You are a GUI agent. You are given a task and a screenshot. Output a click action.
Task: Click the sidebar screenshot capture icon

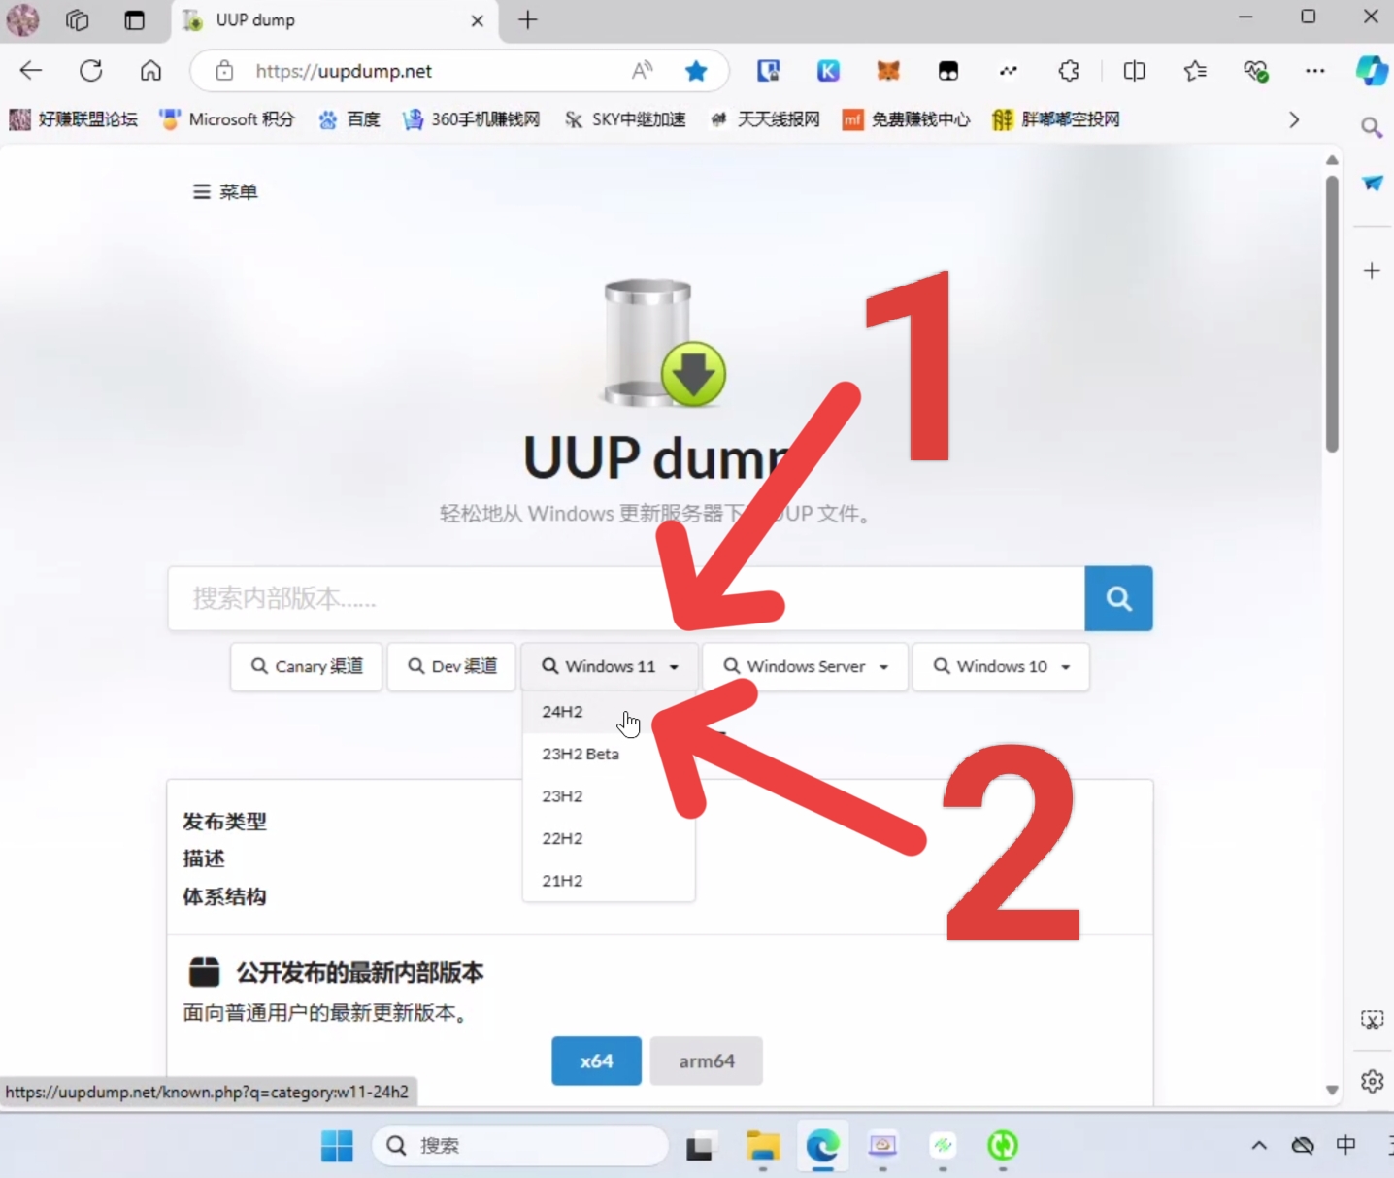(1372, 1020)
